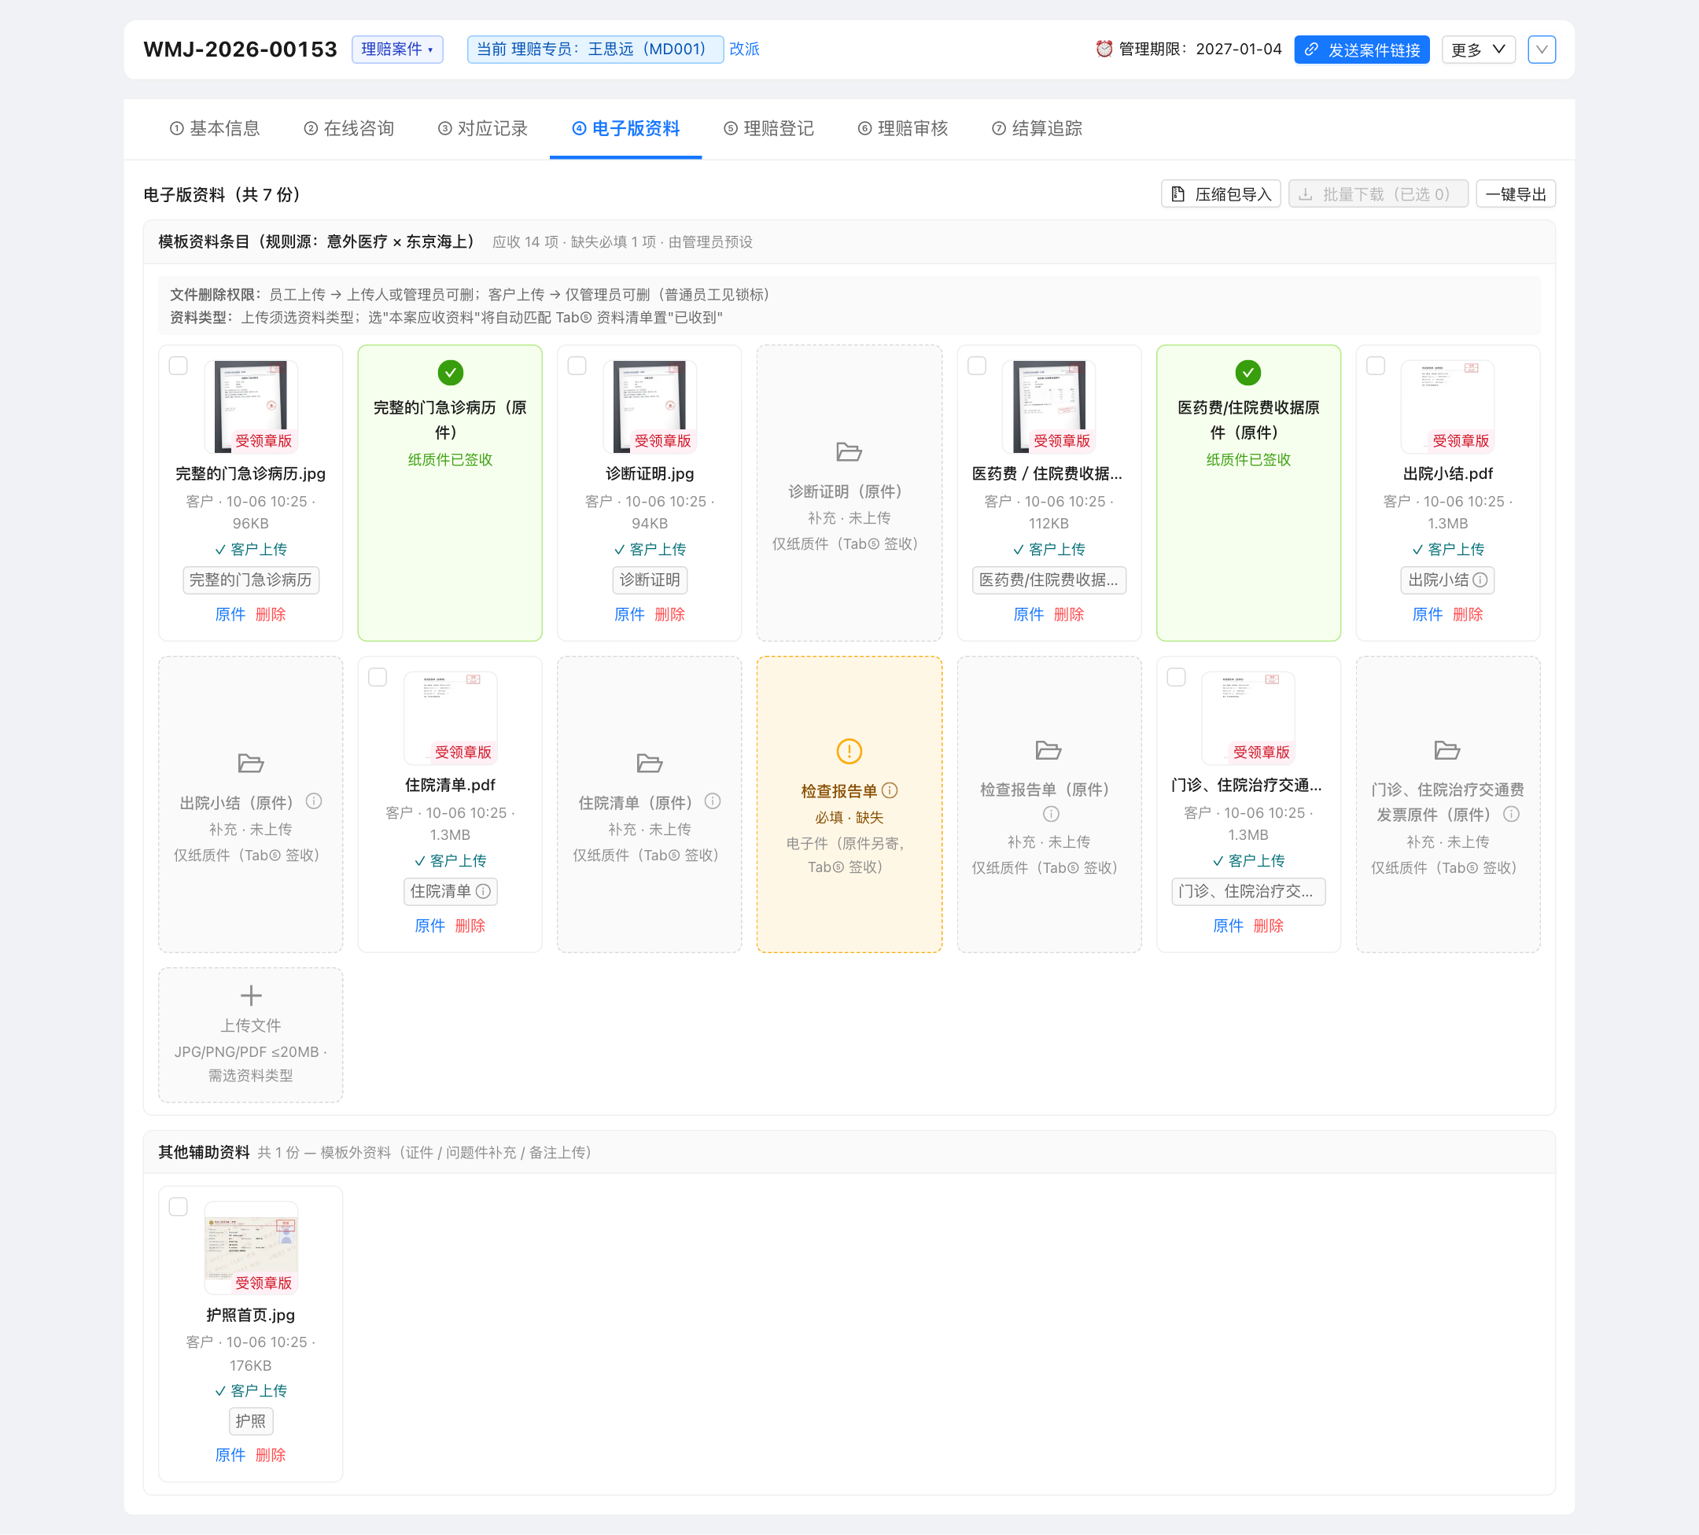Click 压缩包导入 button
Image resolution: width=1699 pixels, height=1535 pixels.
[x=1221, y=194]
